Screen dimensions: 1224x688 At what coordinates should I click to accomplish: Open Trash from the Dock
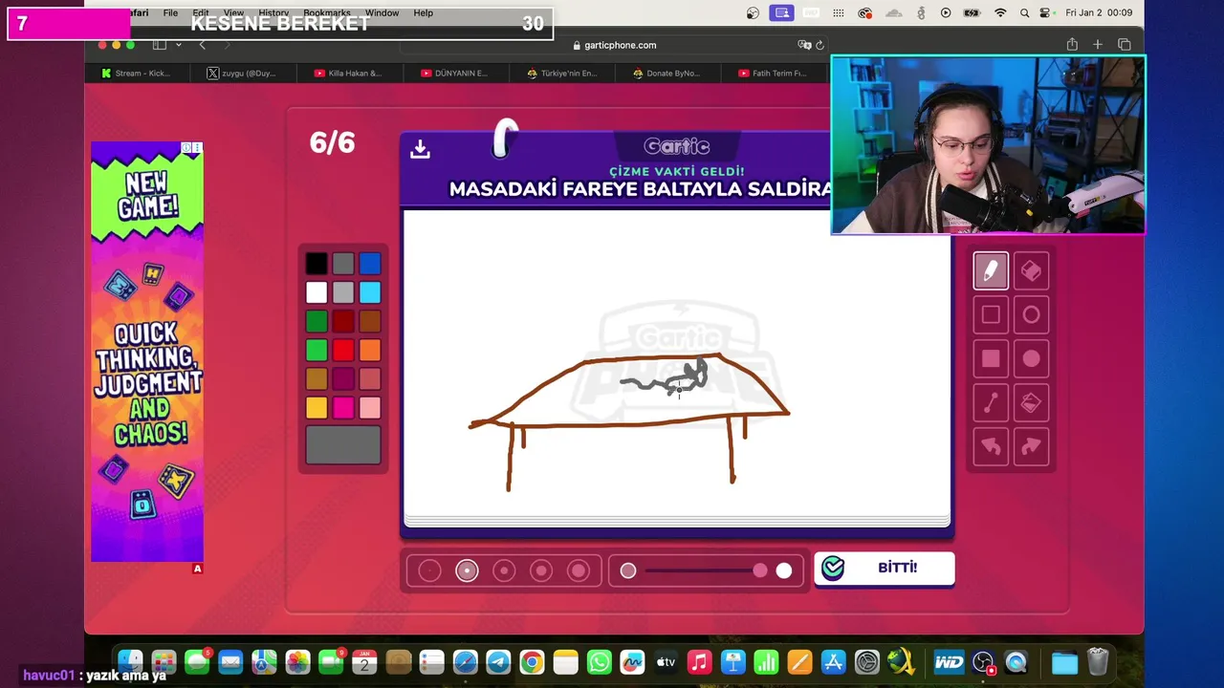(x=1098, y=662)
